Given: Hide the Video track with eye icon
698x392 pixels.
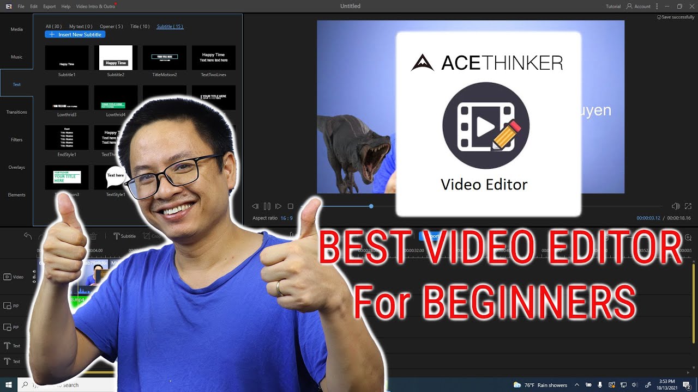Looking at the screenshot, I should (34, 281).
